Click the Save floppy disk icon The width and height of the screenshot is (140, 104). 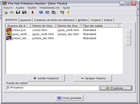click(x=18, y=12)
